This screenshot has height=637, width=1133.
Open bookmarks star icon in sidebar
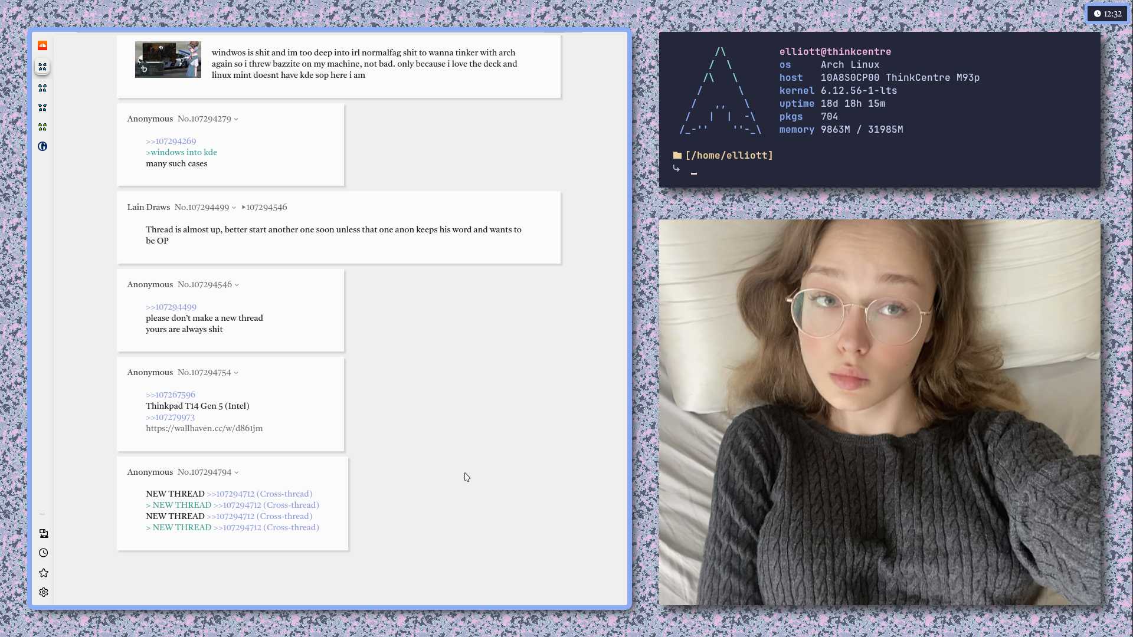point(44,573)
